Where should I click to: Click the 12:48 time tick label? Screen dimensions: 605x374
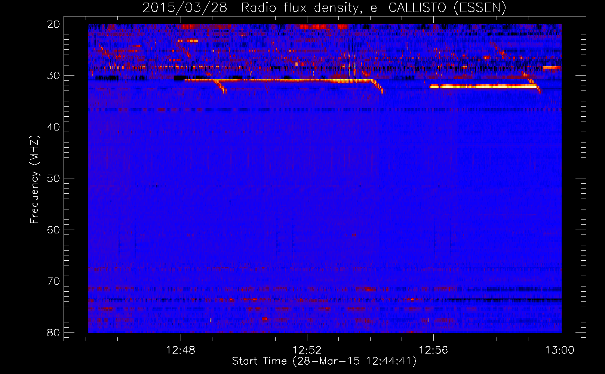click(x=181, y=350)
